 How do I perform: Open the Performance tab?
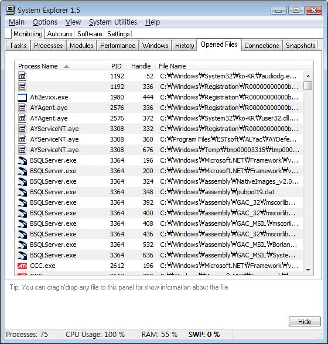click(x=118, y=46)
